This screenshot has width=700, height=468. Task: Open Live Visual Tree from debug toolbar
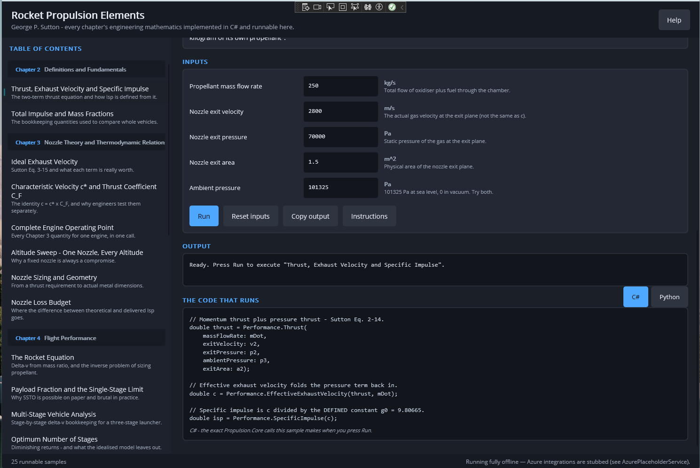pyautogui.click(x=306, y=7)
